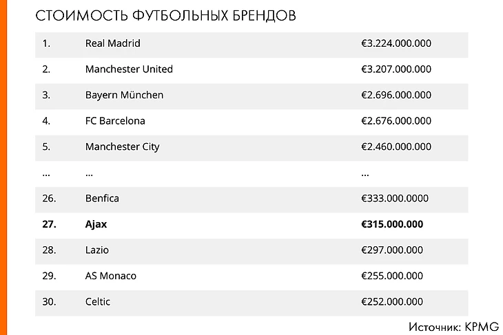The image size is (503, 335).
Task: Select the Lazio row name
Action: (97, 250)
